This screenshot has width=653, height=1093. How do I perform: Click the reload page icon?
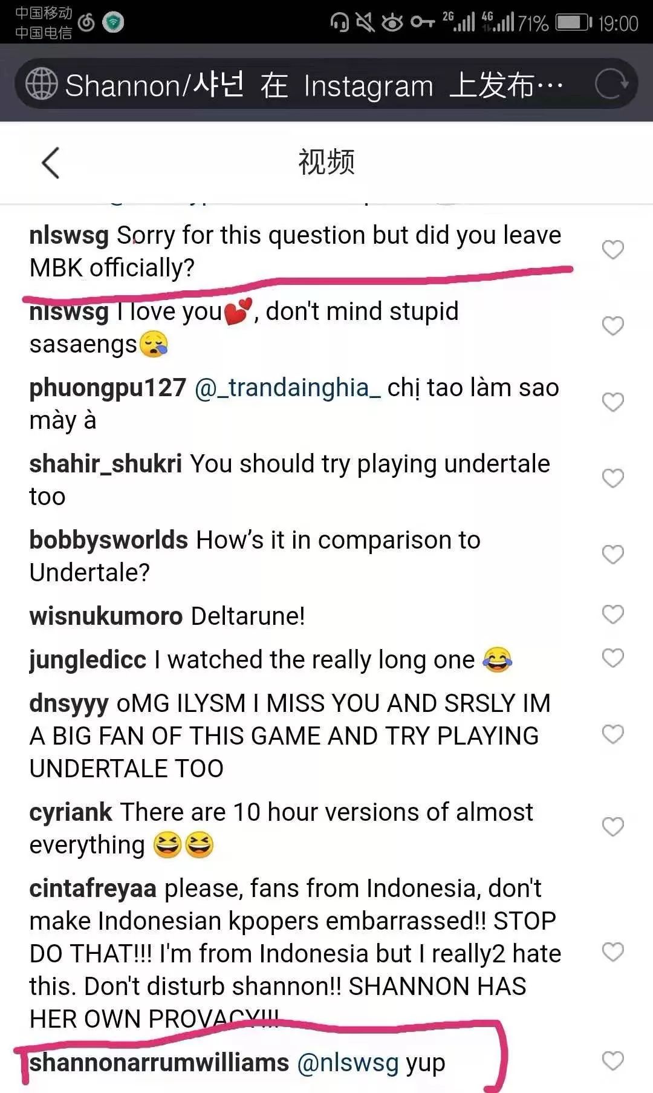(x=611, y=84)
